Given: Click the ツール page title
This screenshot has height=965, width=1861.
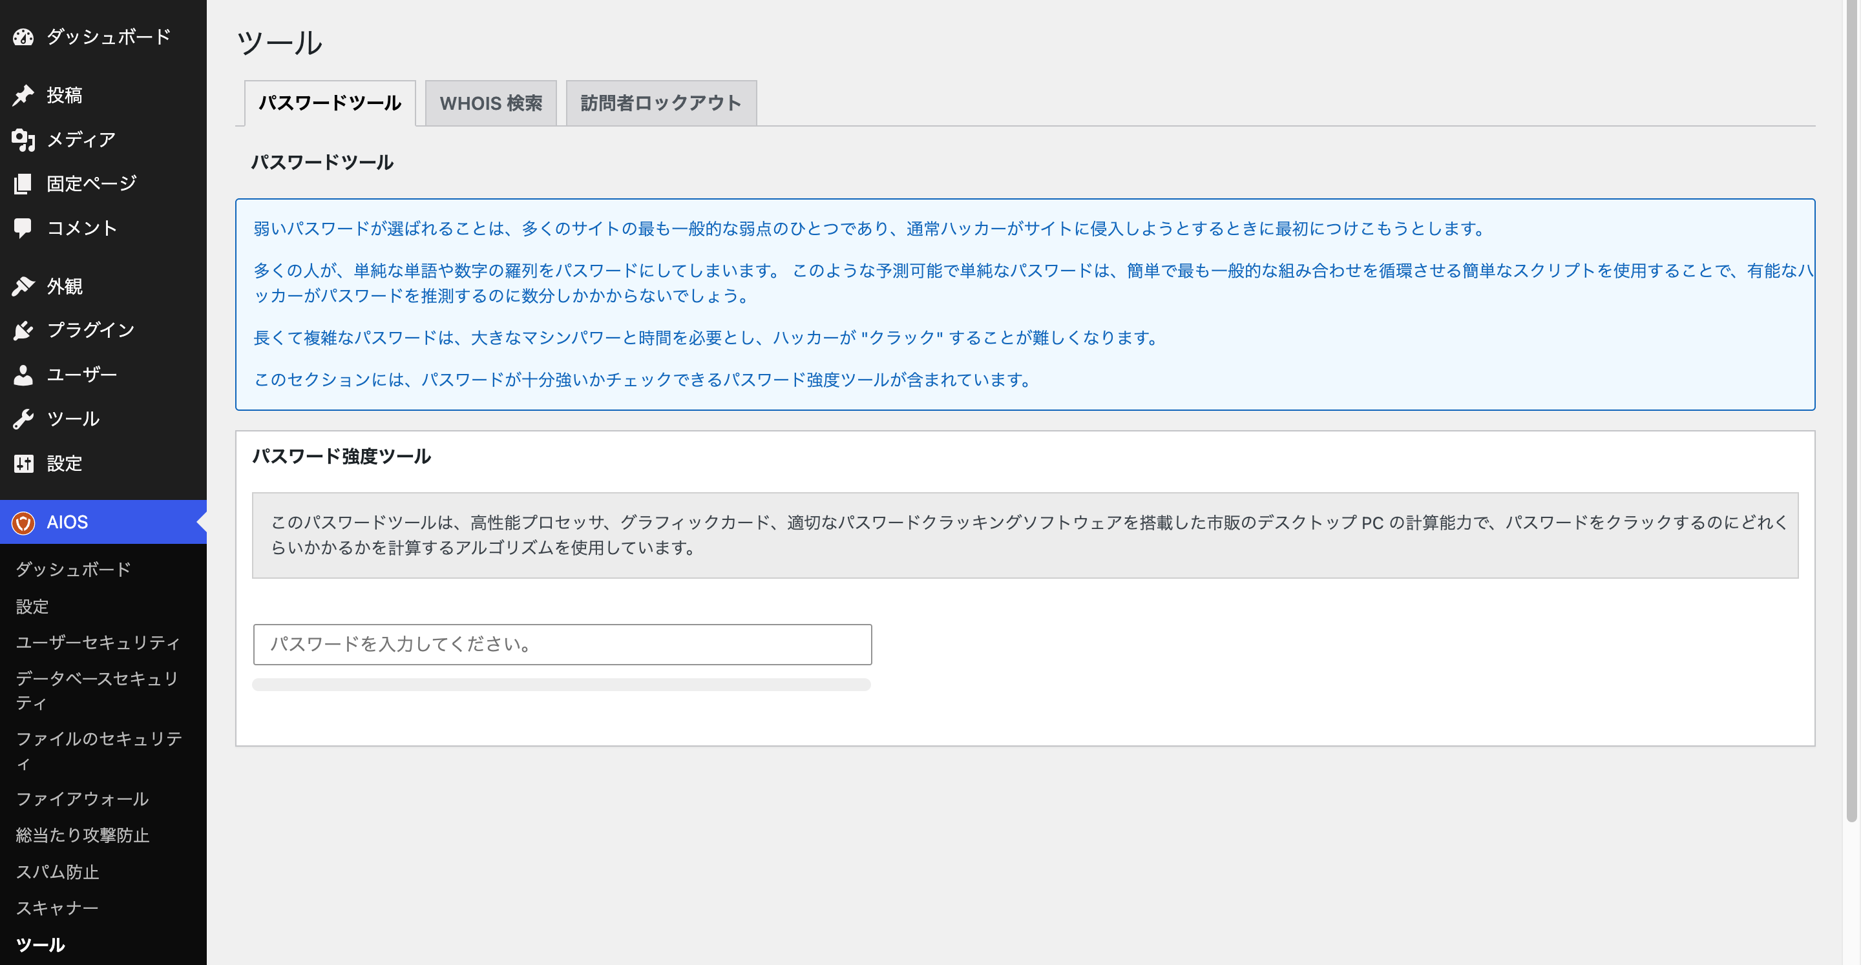Looking at the screenshot, I should 280,43.
